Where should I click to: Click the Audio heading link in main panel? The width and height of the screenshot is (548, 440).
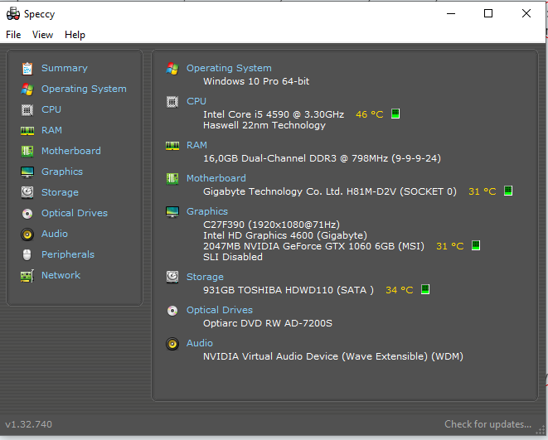tap(200, 343)
